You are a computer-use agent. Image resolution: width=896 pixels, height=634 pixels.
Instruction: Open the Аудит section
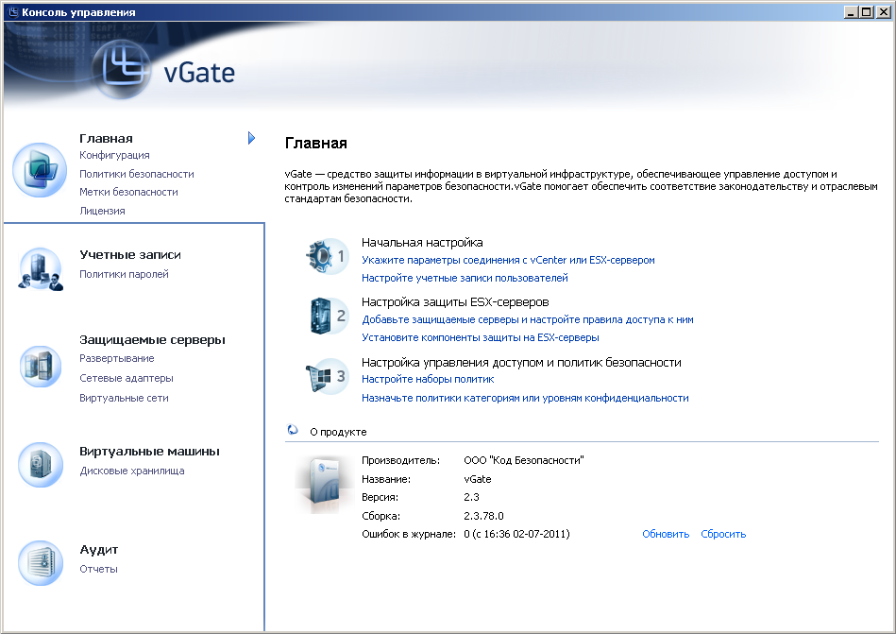click(x=98, y=549)
